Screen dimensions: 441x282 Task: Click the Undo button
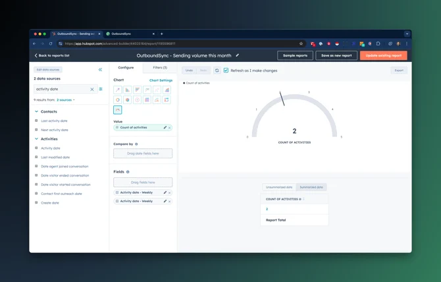point(189,70)
